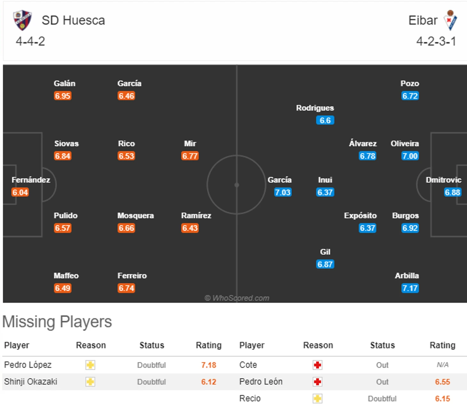Screen dimensions: 467x409
Task: Select Arbilla's 7.17 rating badge
Action: pyautogui.click(x=410, y=288)
